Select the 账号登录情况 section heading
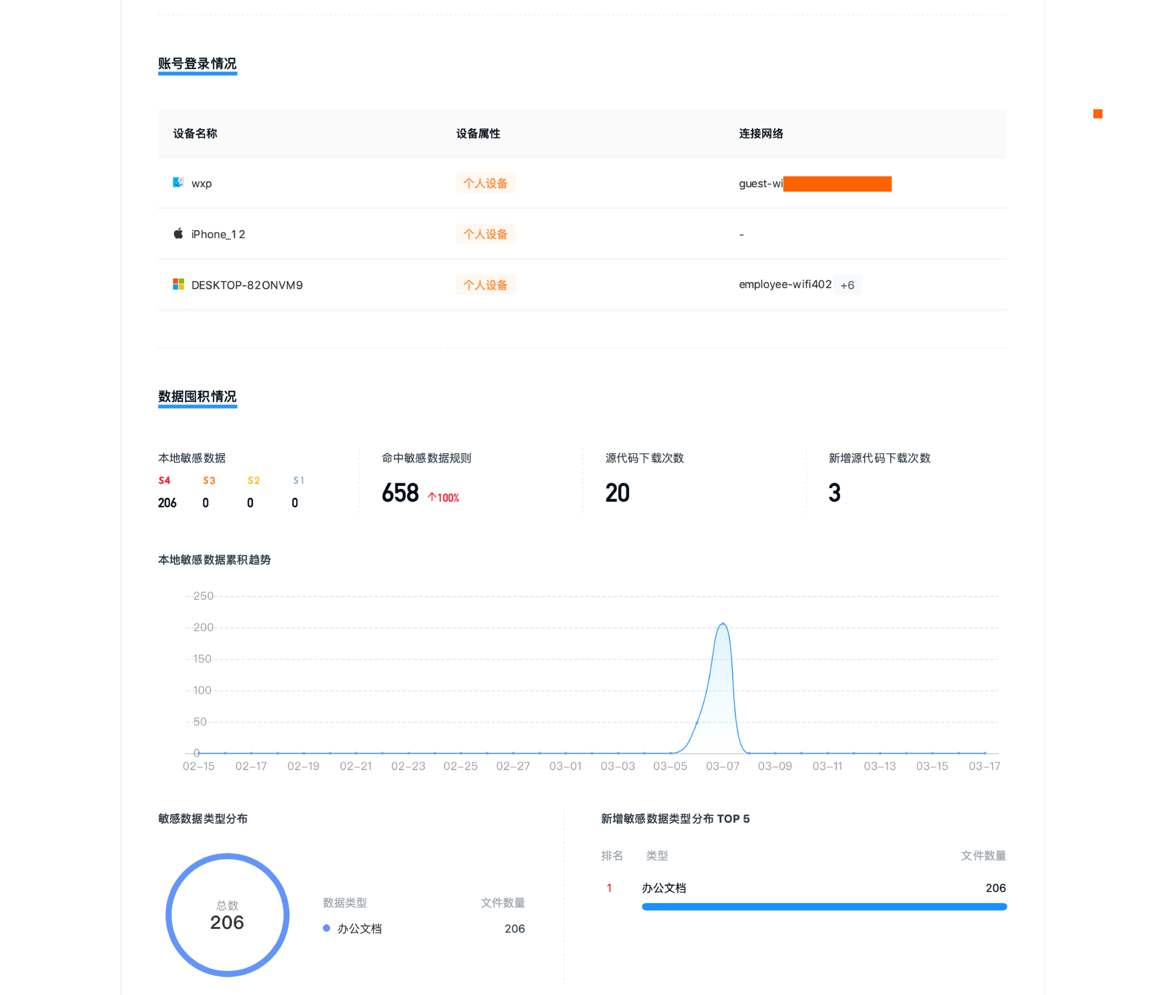 tap(197, 63)
